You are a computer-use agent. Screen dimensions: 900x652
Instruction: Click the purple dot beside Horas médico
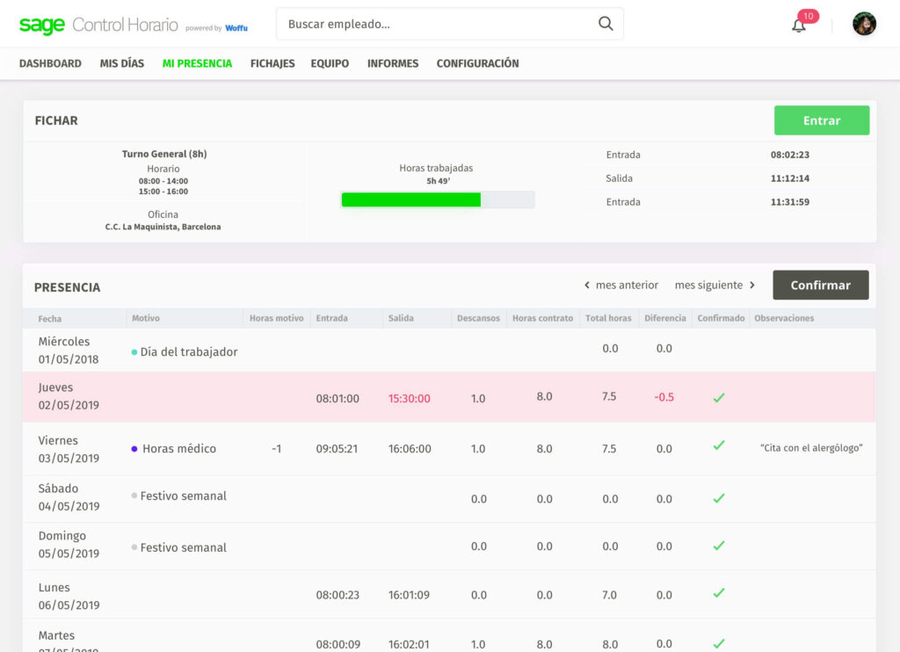tap(134, 448)
